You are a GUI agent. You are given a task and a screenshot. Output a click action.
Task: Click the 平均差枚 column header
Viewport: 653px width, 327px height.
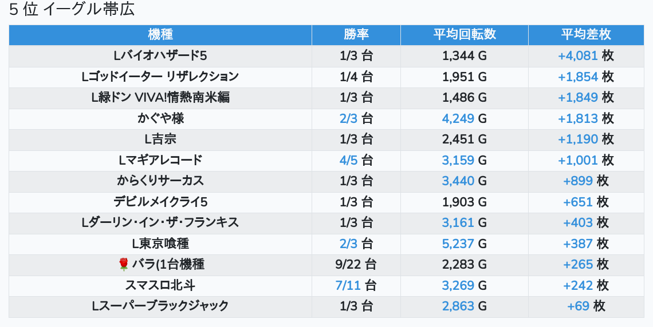(x=586, y=34)
